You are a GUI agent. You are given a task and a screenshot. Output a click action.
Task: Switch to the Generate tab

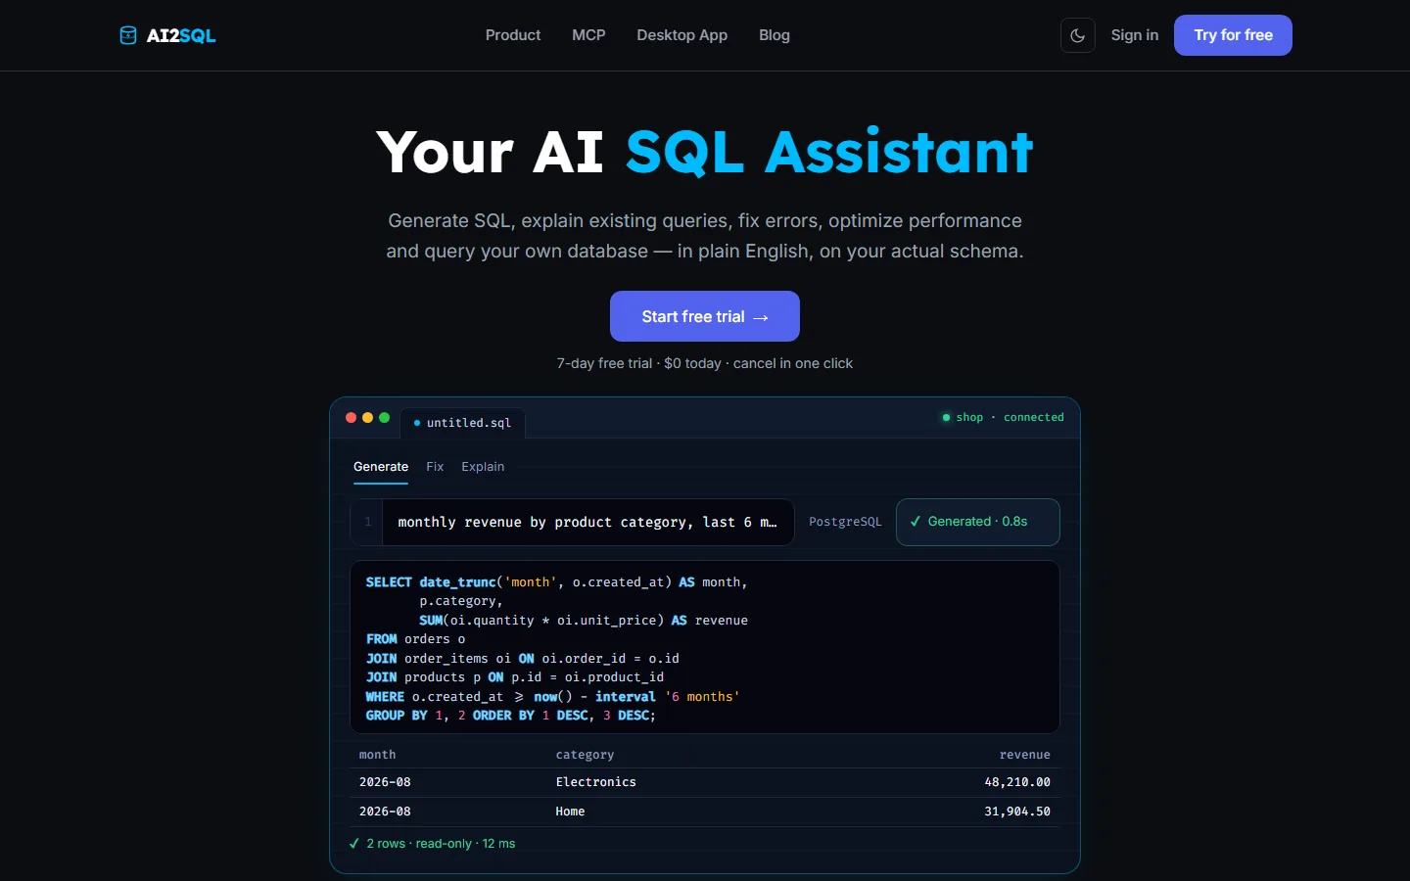point(381,467)
